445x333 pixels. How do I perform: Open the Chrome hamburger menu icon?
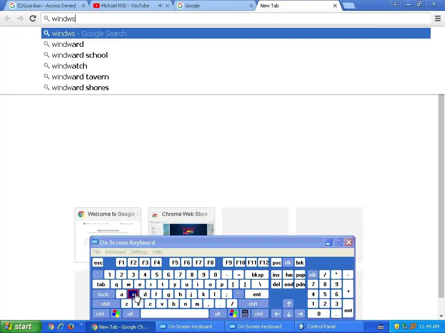coord(438,19)
